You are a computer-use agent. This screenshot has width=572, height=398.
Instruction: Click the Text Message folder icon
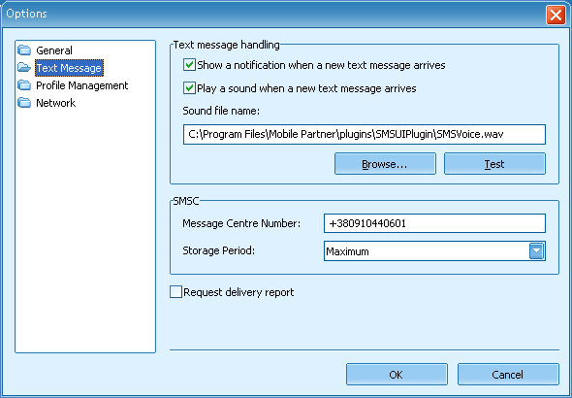24,67
